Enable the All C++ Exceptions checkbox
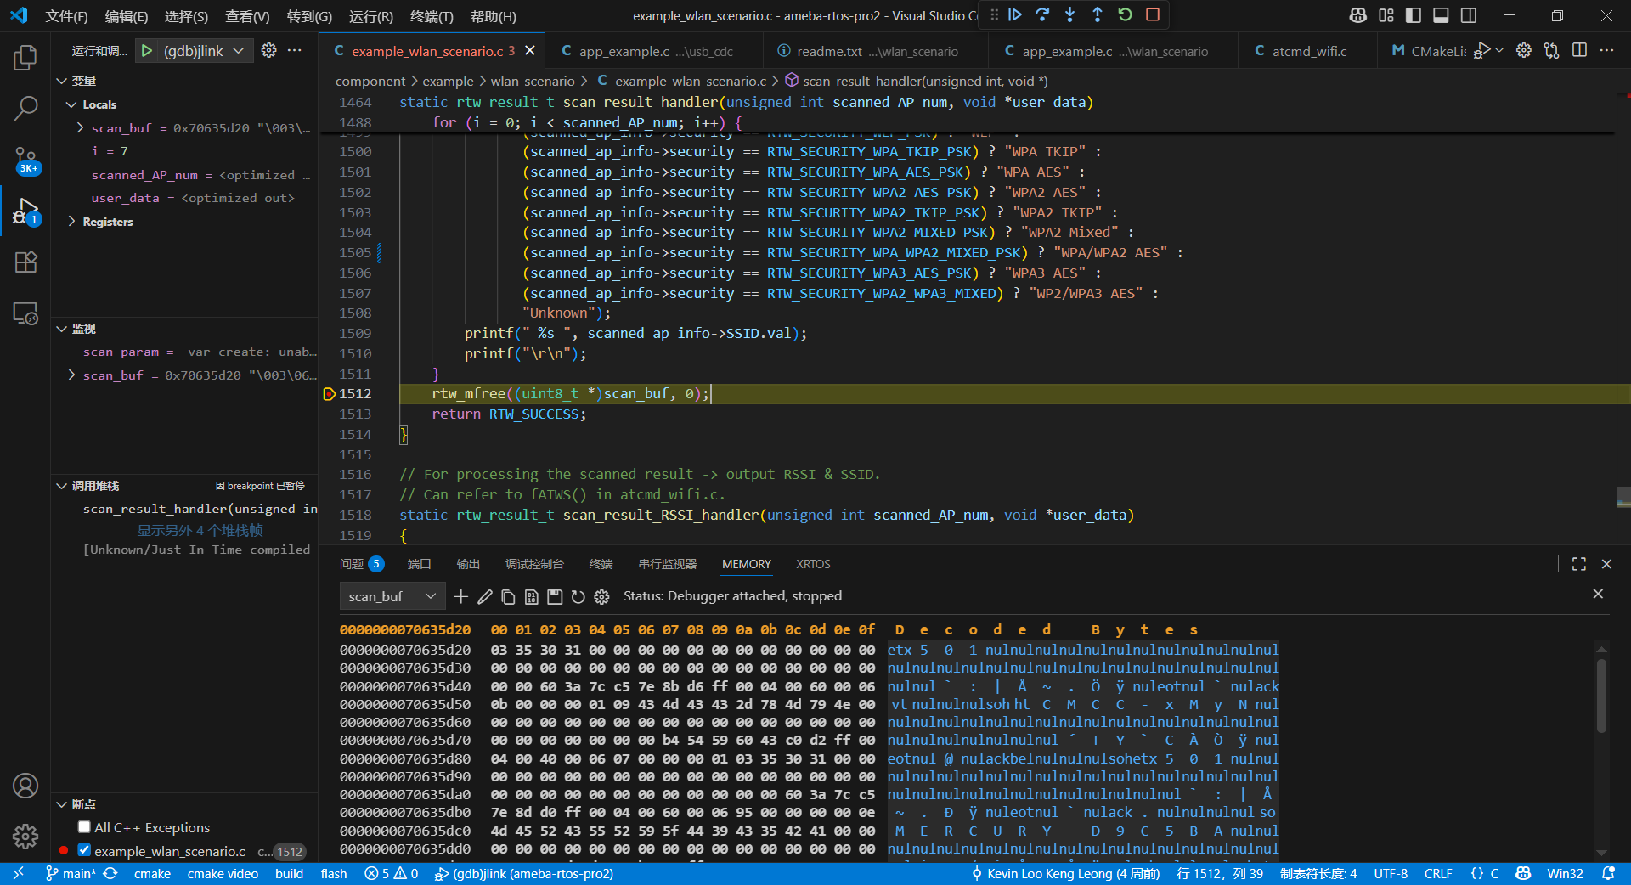Image resolution: width=1631 pixels, height=885 pixels. (84, 827)
